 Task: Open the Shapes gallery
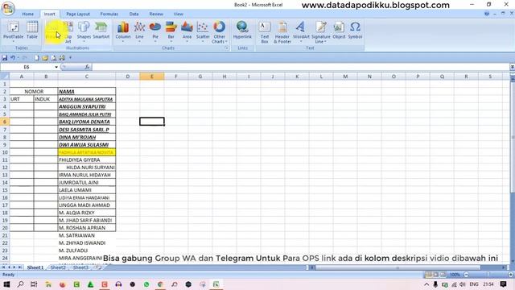click(x=84, y=31)
